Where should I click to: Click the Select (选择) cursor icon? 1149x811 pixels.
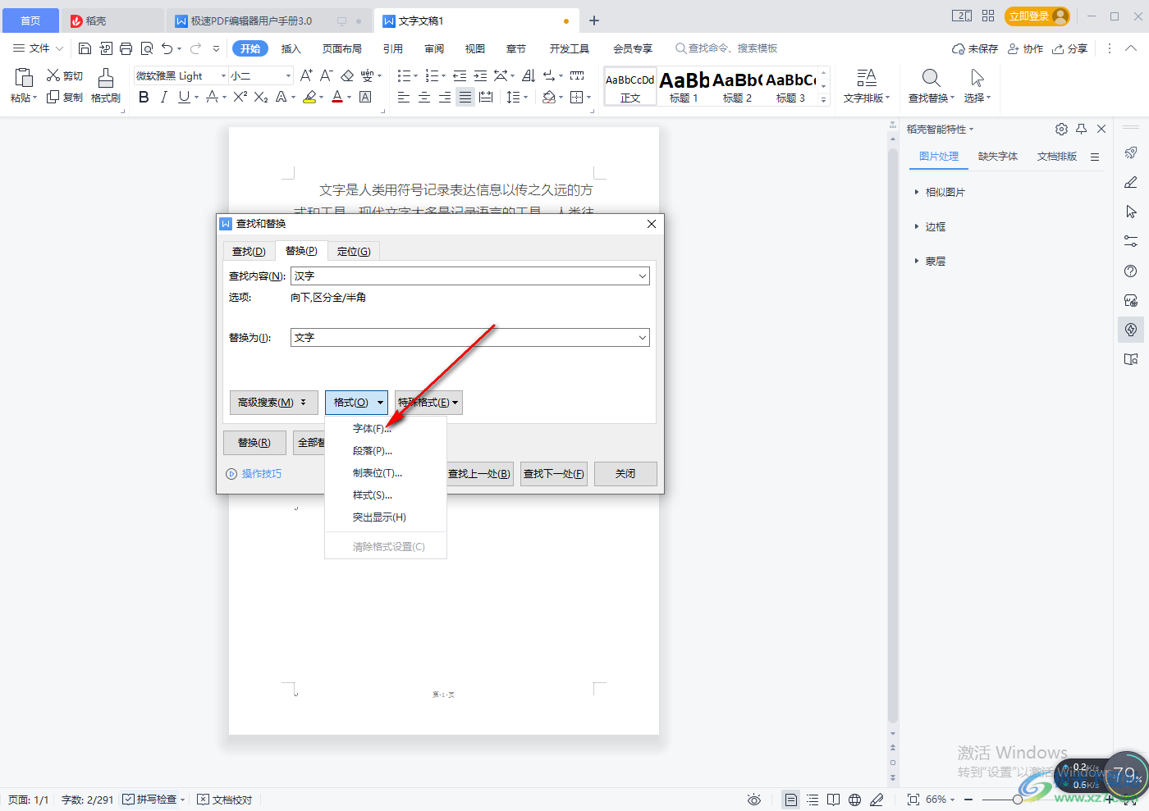pos(977,78)
